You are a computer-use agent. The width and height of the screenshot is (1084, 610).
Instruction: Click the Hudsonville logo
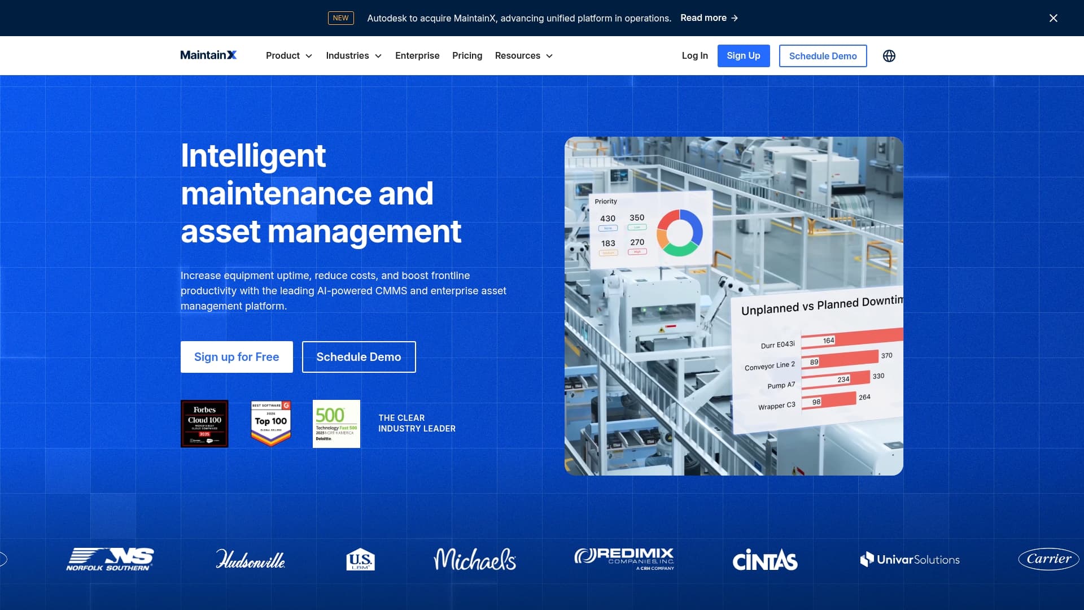click(251, 559)
